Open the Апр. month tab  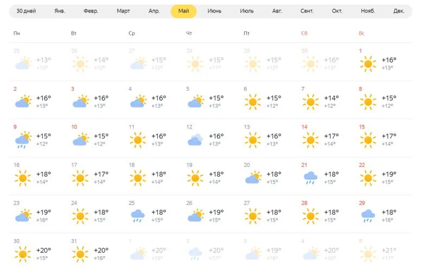click(x=154, y=11)
